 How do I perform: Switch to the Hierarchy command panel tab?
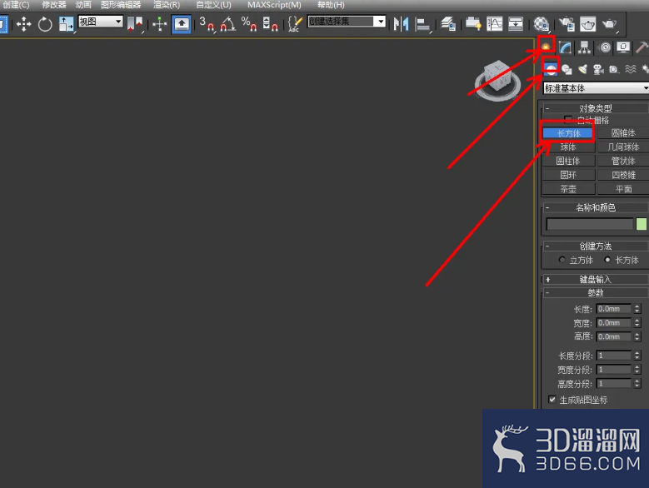(x=584, y=47)
